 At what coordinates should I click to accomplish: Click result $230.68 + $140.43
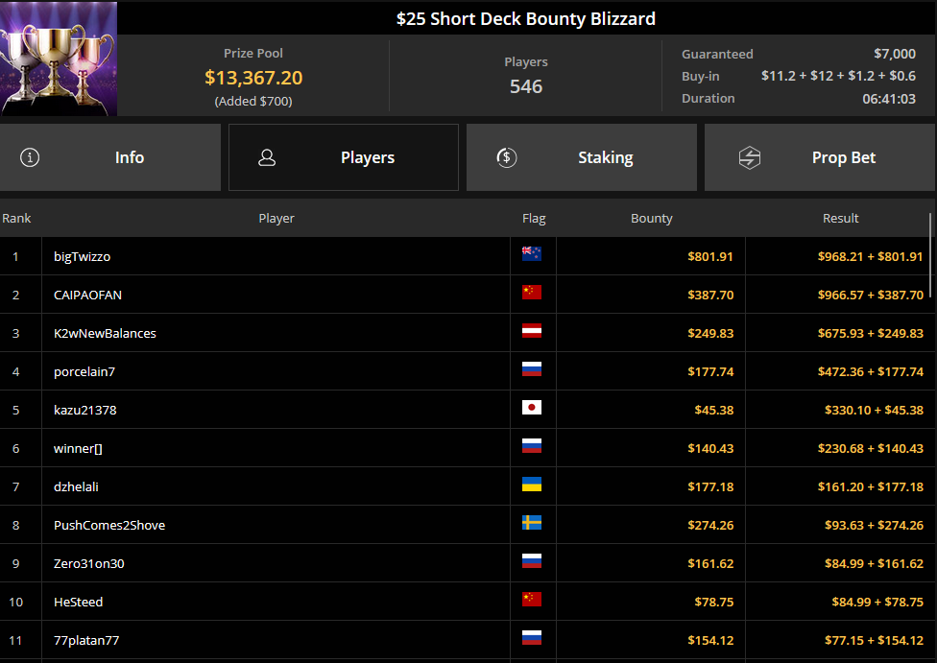(x=870, y=449)
